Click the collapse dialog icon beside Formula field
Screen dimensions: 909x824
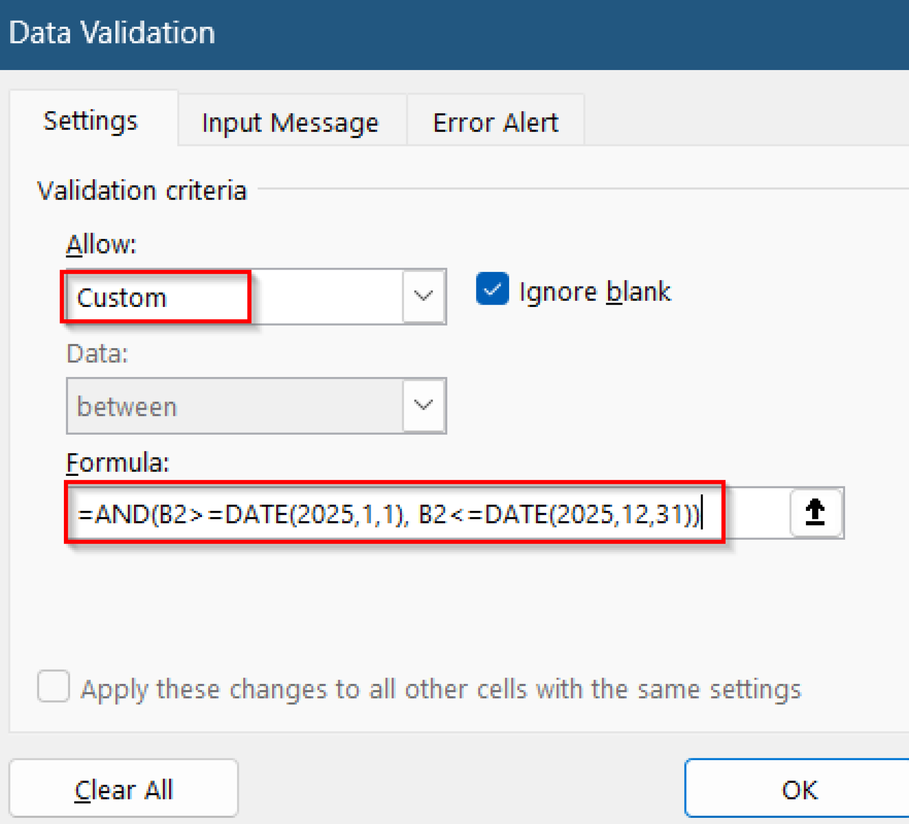coord(816,513)
